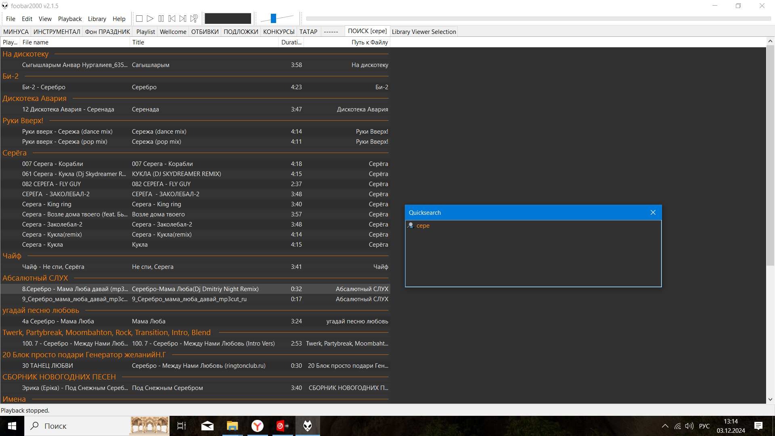Sort by the Title column header
The width and height of the screenshot is (775, 436).
click(204, 42)
